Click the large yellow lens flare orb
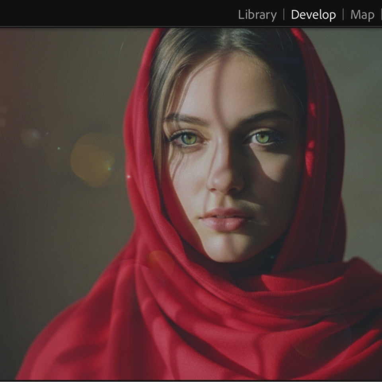Viewport: 382px width, 382px height. coord(92,159)
